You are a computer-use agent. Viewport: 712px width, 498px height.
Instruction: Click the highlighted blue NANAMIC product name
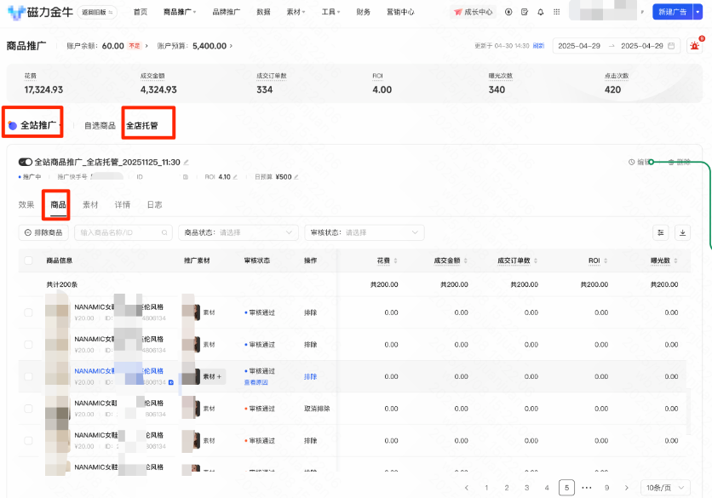point(119,371)
